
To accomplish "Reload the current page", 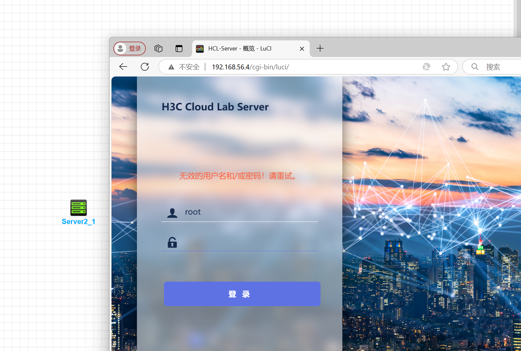I will tap(145, 67).
